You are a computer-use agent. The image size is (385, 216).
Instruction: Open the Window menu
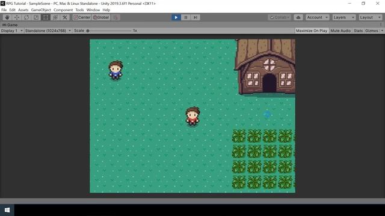tap(93, 10)
